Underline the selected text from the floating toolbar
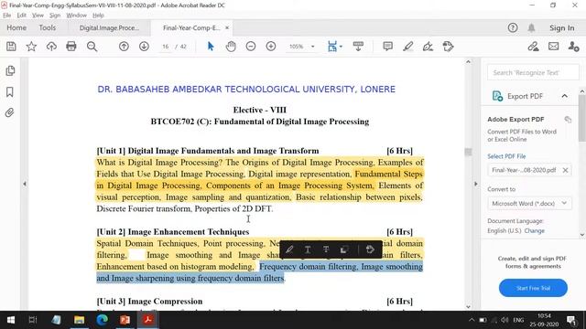 [x=308, y=249]
